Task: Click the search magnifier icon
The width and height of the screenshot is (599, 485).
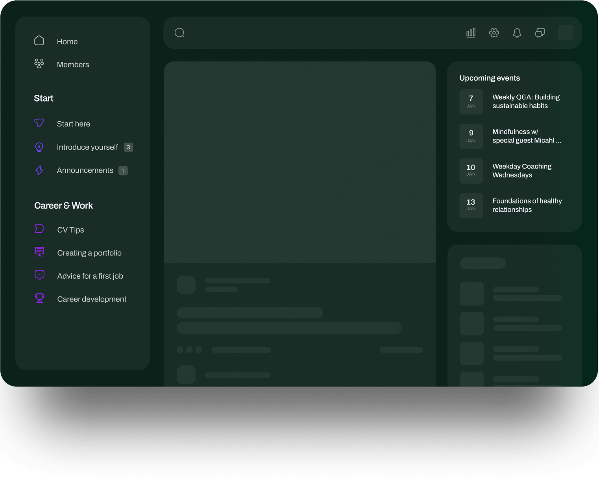Action: (x=179, y=33)
